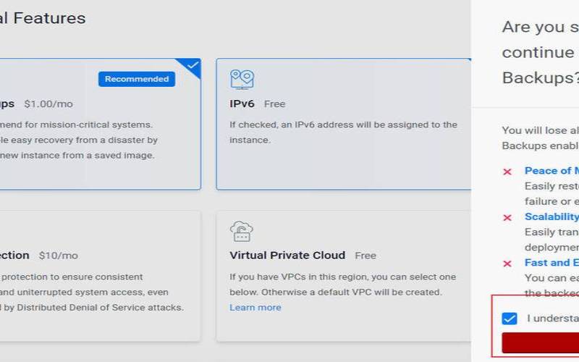Image resolution: width=579 pixels, height=362 pixels.
Task: Select the Virtual Private Cloud card
Action: tap(343, 277)
